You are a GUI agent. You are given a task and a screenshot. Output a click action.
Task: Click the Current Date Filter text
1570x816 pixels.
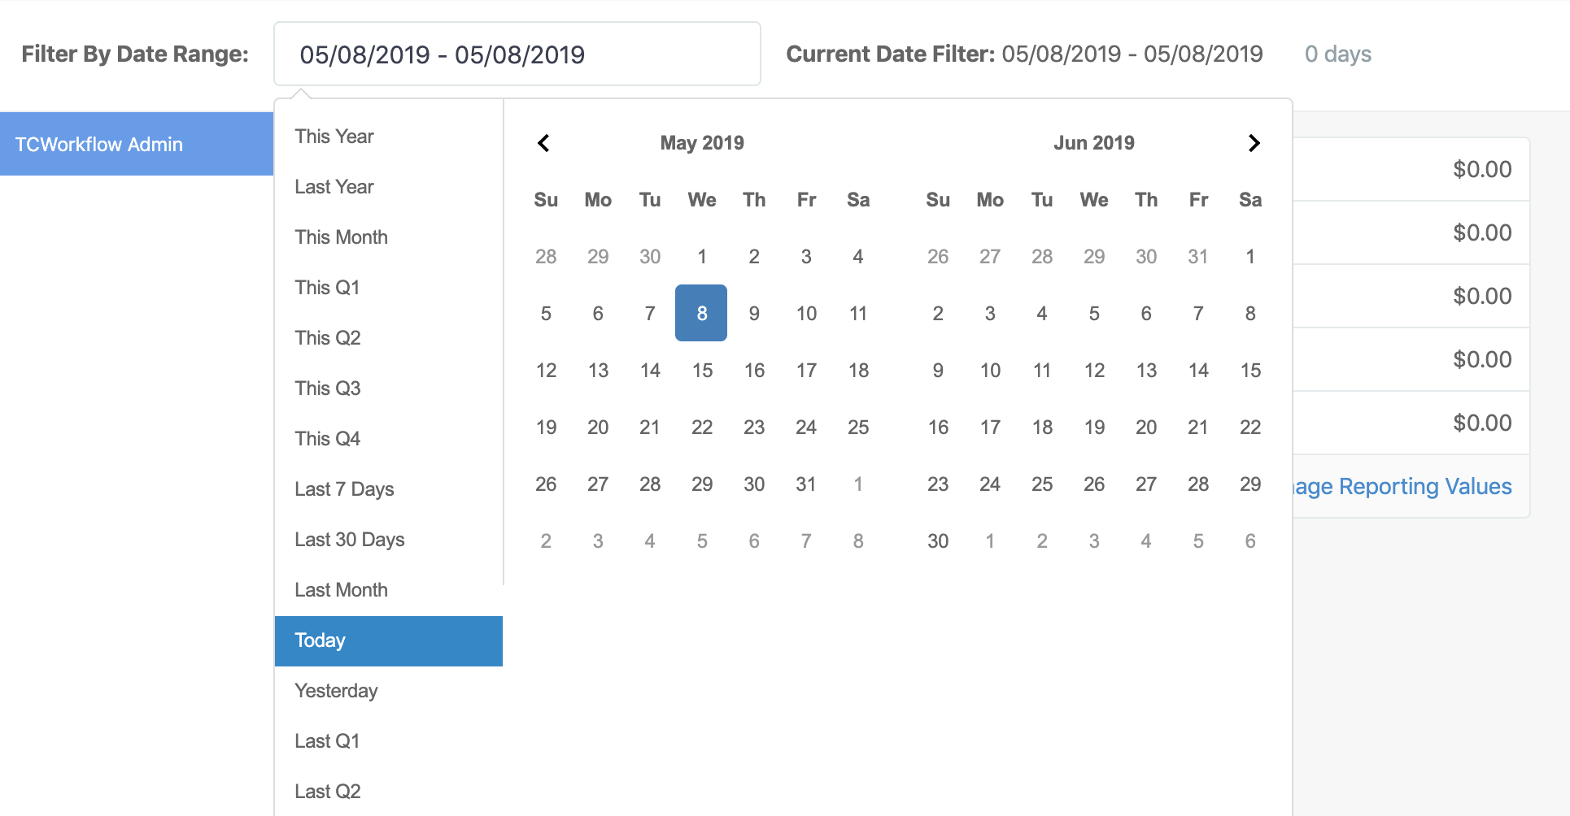tap(1024, 54)
